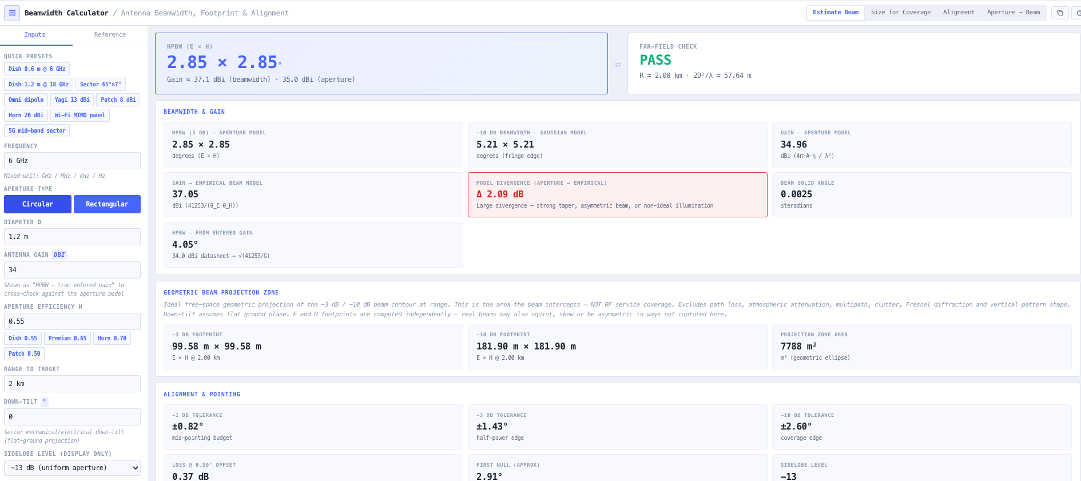The width and height of the screenshot is (1081, 481).
Task: Click the Frequency input field
Action: (72, 161)
